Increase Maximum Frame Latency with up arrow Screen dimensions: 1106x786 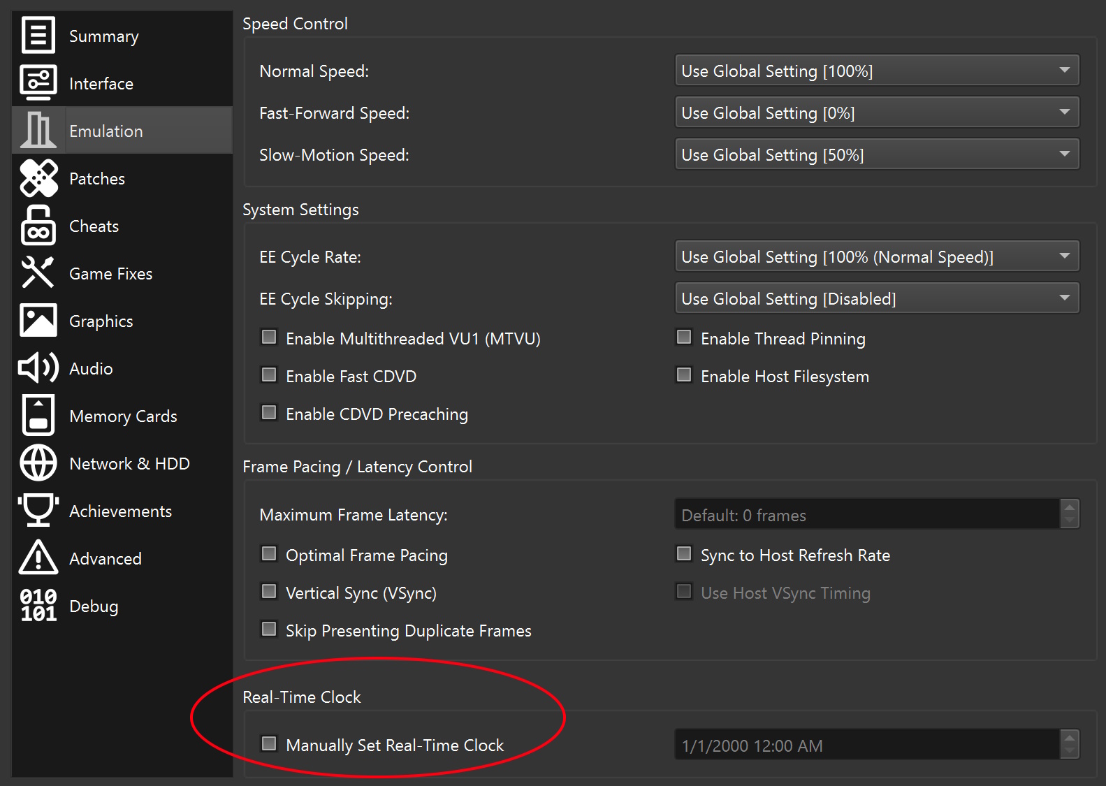tap(1070, 507)
